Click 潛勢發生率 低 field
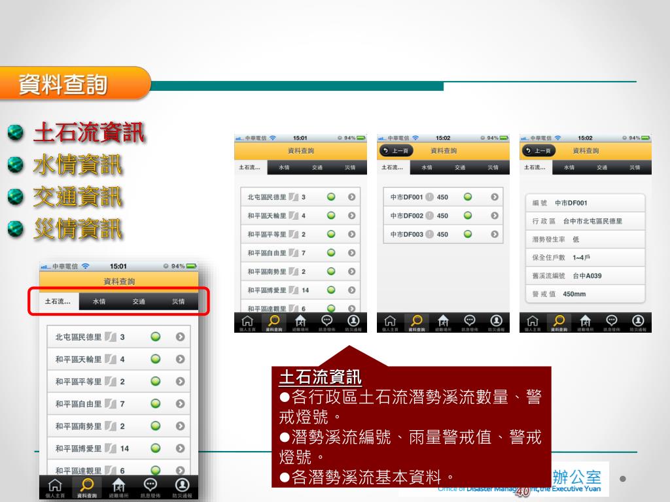The image size is (670, 502). click(x=585, y=239)
